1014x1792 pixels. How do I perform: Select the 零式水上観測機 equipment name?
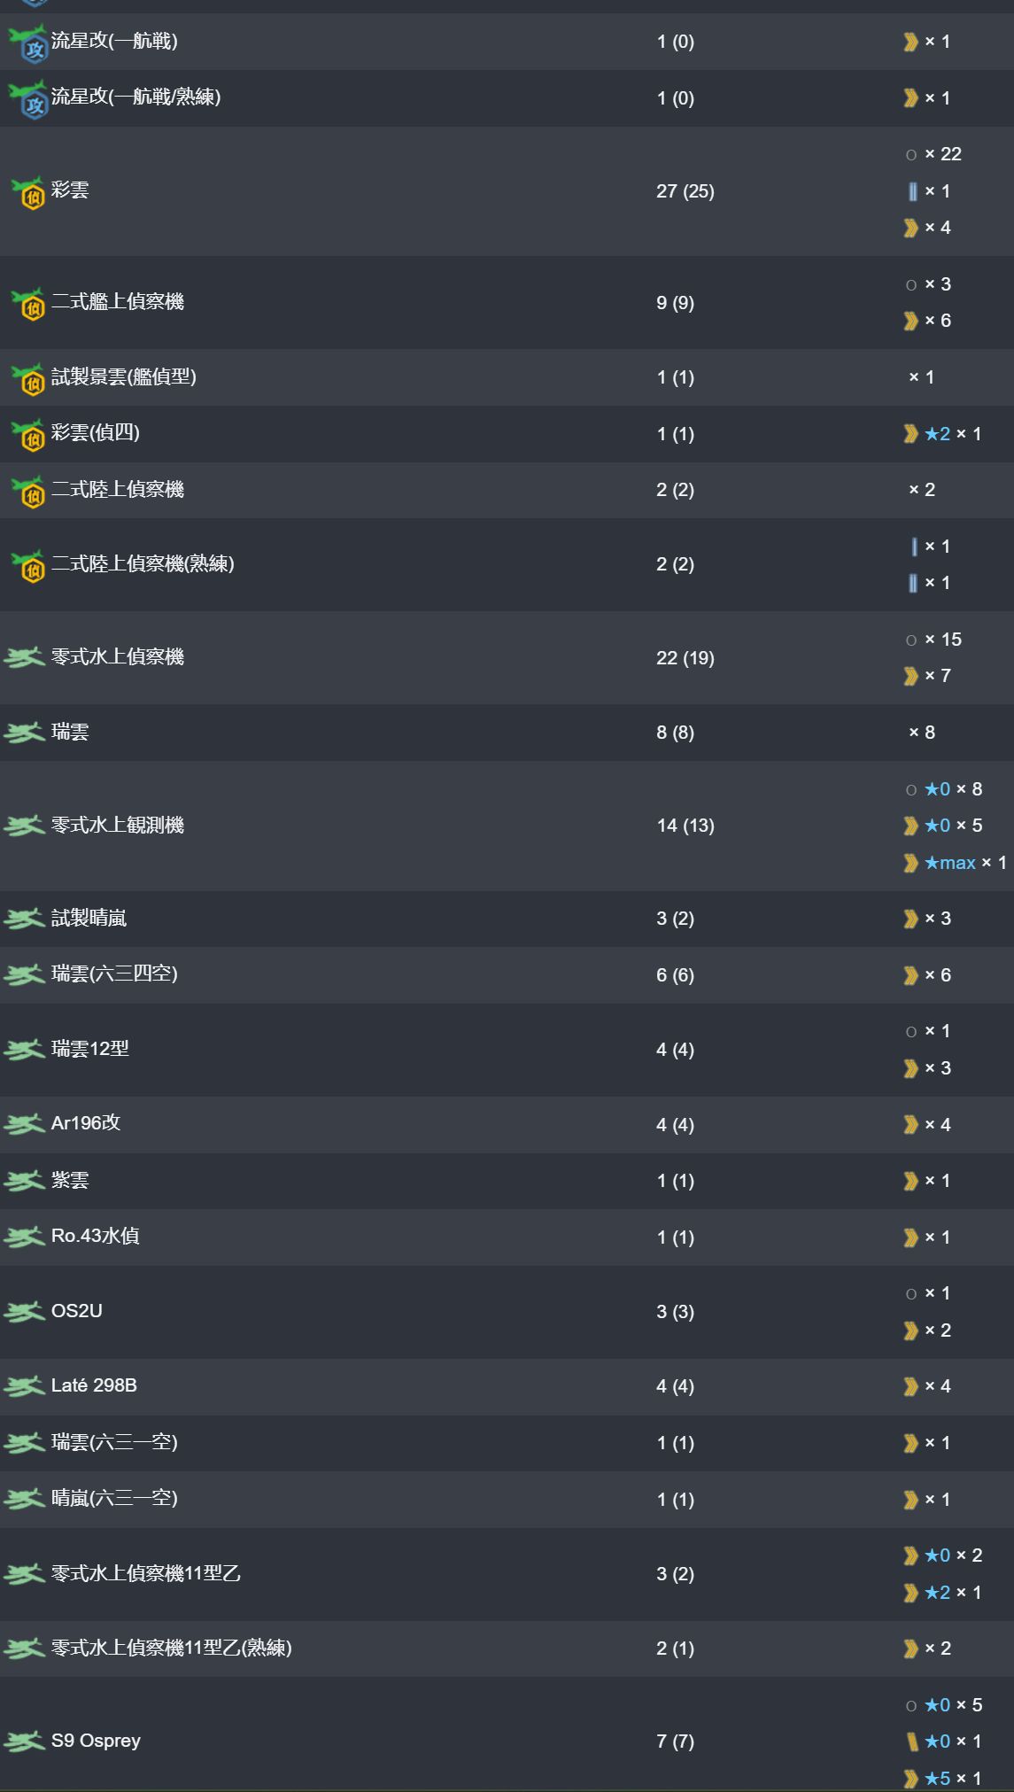(118, 826)
